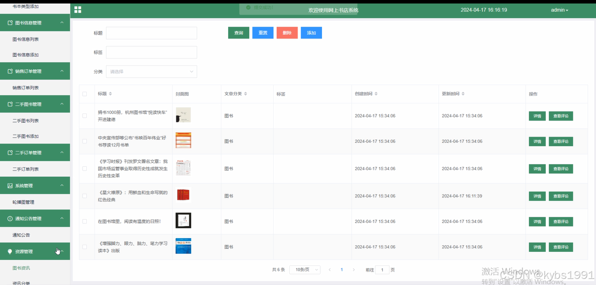The width and height of the screenshot is (596, 285).
Task: Click cover thumbnail of 《星火燎原》 row
Action: tap(183, 195)
